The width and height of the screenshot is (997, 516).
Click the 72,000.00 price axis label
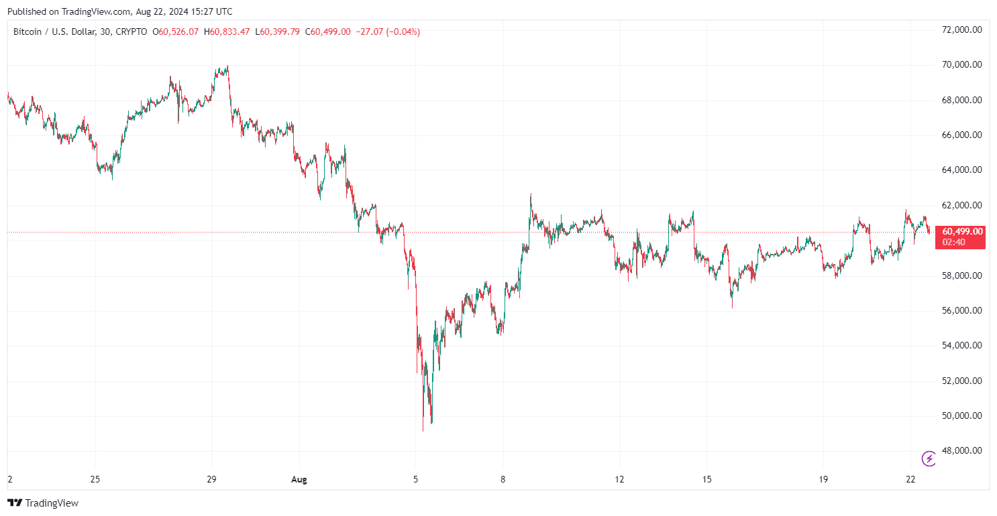pos(962,29)
